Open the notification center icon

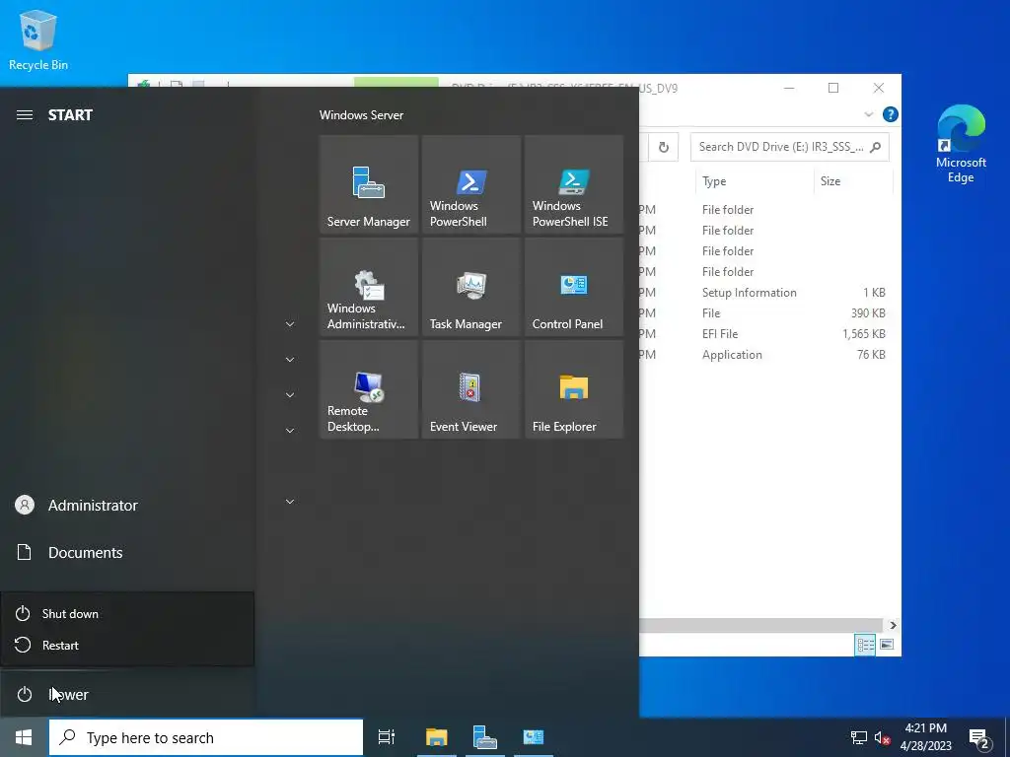coord(979,738)
